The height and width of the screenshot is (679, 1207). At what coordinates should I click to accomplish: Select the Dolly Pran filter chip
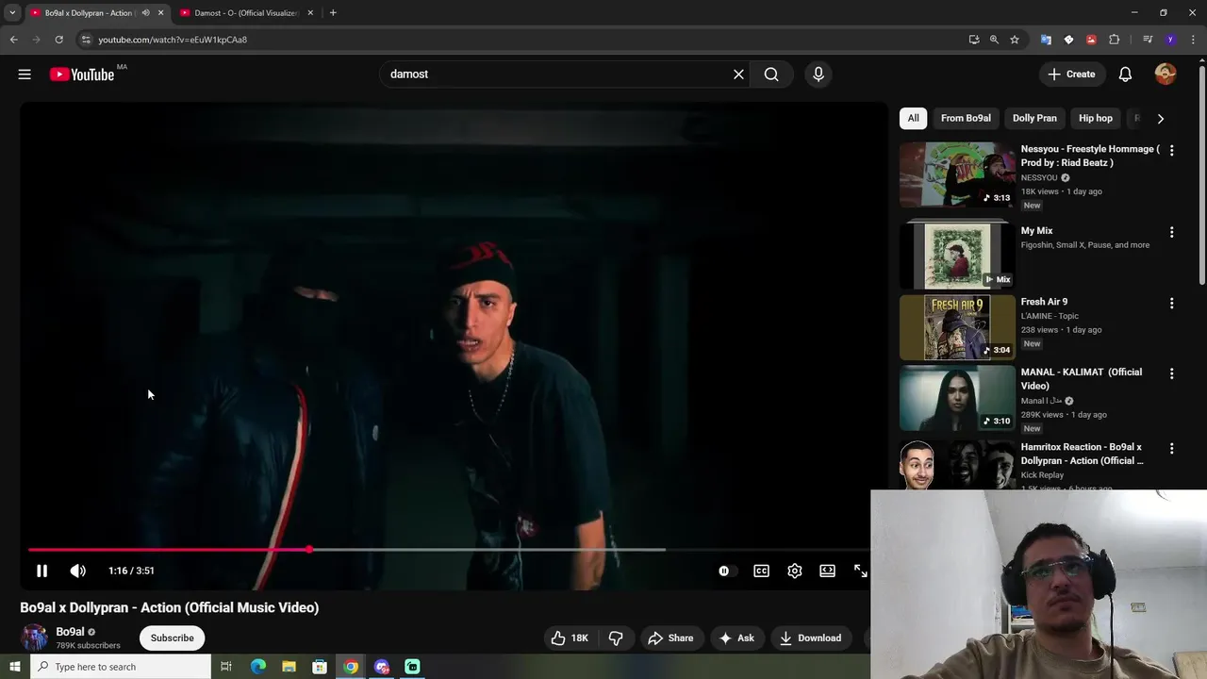point(1034,118)
